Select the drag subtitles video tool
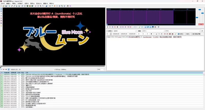This screenshot has height=110, width=205. [1, 11]
